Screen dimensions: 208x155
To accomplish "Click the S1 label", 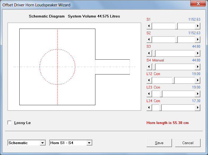I will tap(148, 20).
